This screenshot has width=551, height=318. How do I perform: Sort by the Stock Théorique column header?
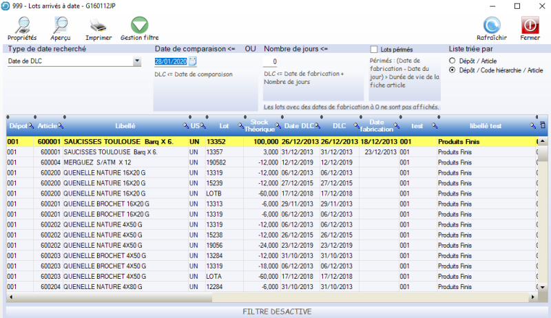click(x=260, y=126)
